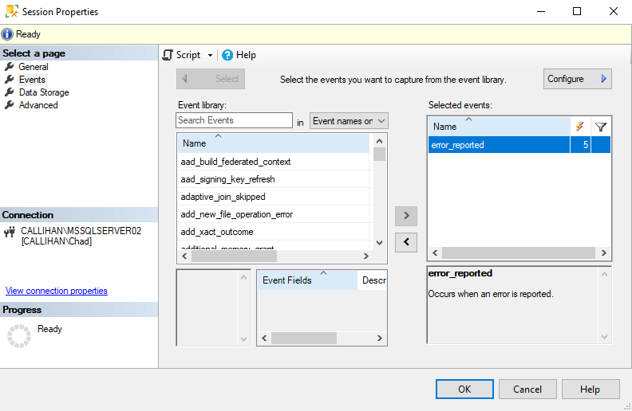
Task: Open View connection properties link
Action: (57, 291)
